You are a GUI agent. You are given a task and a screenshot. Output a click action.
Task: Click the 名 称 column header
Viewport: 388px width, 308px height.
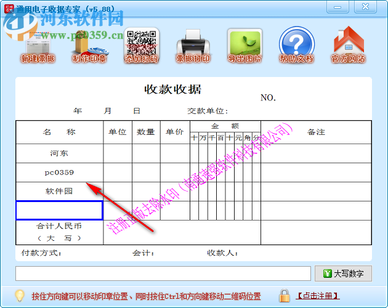(60, 132)
